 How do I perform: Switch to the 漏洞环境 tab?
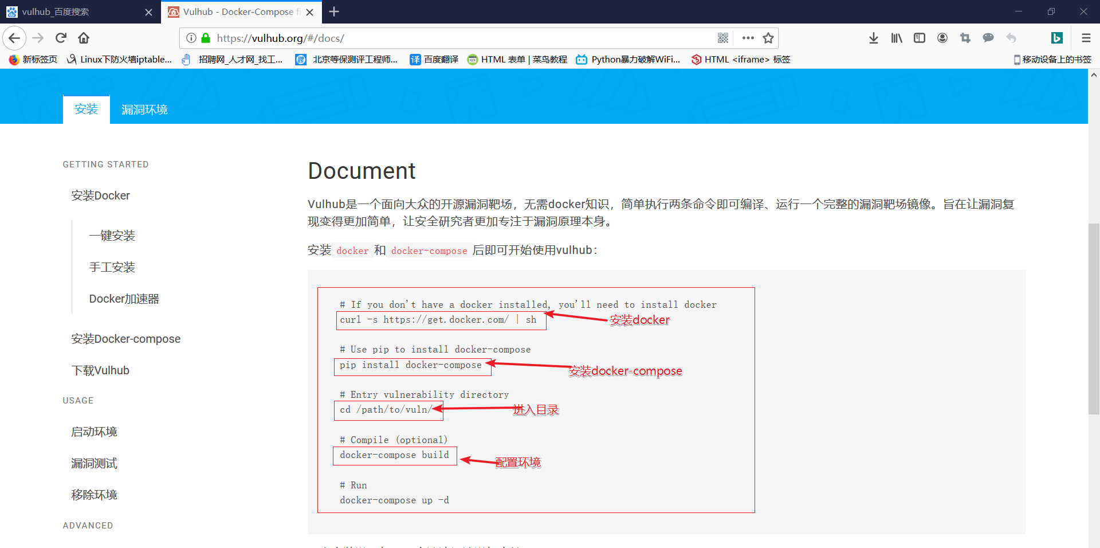tap(144, 109)
